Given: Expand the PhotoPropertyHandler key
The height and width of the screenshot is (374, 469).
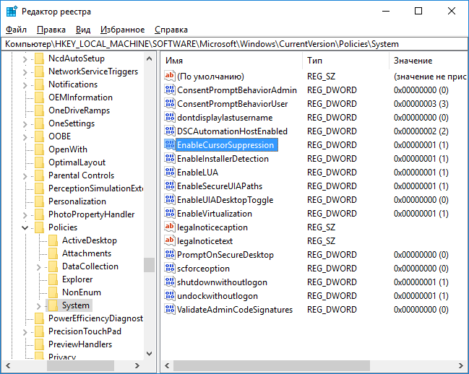Looking at the screenshot, I should 25,215.
